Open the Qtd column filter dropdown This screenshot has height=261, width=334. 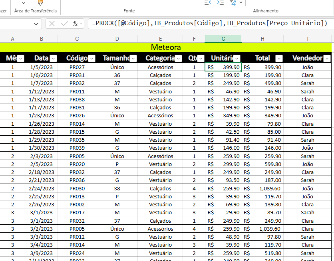pyautogui.click(x=201, y=58)
